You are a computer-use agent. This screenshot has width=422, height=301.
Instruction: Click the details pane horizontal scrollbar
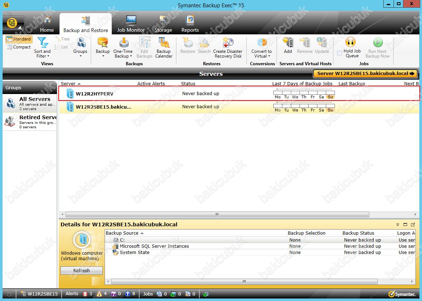(x=244, y=281)
